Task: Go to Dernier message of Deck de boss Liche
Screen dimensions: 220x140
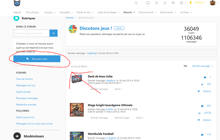Action: 99,89
